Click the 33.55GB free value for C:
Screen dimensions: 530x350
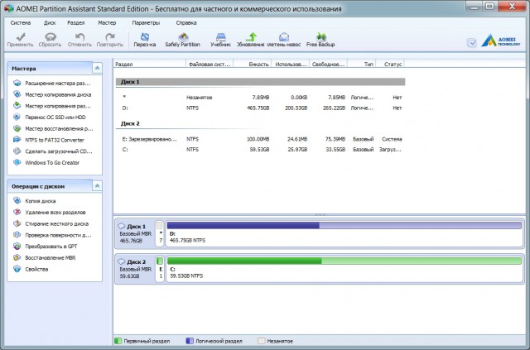335,149
